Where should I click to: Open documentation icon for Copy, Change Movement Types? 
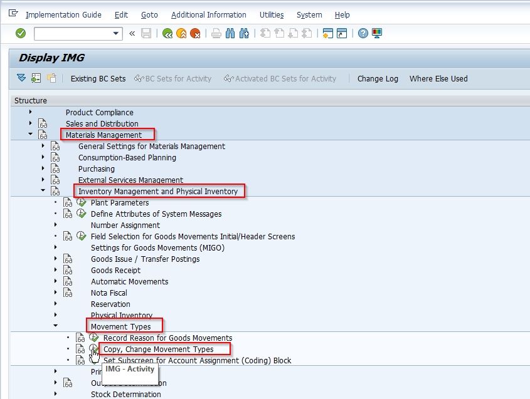coord(80,350)
